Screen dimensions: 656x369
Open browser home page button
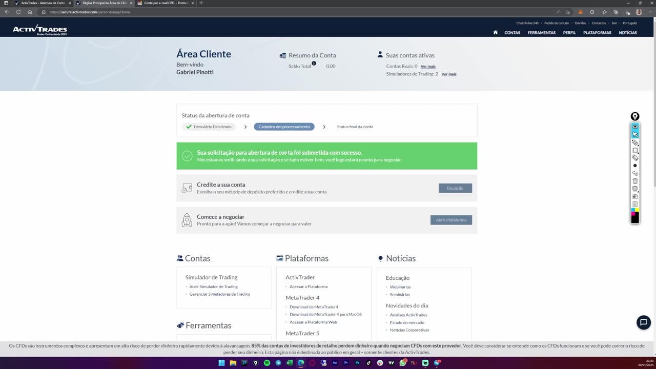(x=30, y=12)
